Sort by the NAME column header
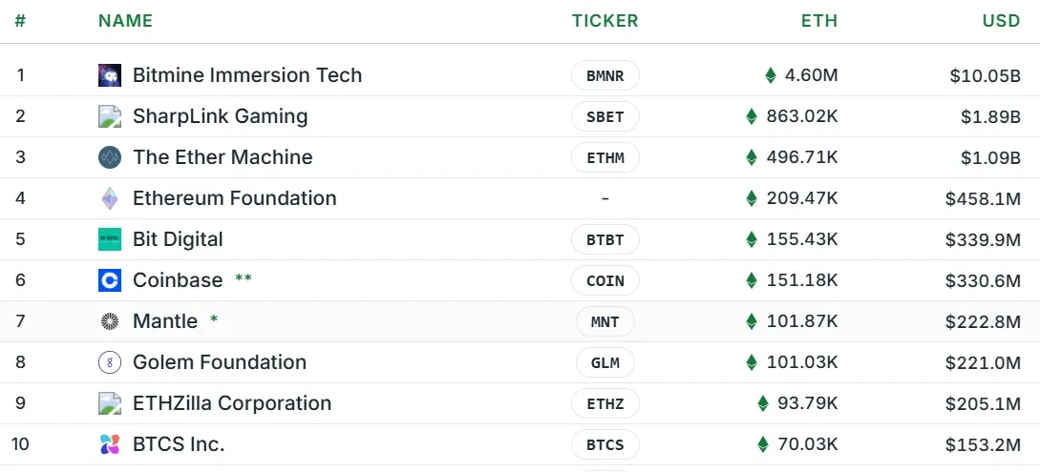The image size is (1040, 472). point(125,21)
